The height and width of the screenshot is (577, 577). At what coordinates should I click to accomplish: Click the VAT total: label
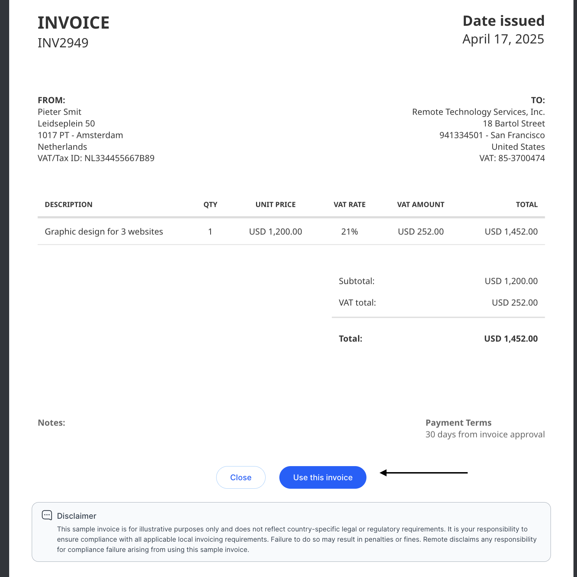click(357, 303)
